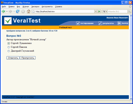Expand the address bar URL dropdown
The width and height of the screenshot is (133, 104).
[x=96, y=11]
